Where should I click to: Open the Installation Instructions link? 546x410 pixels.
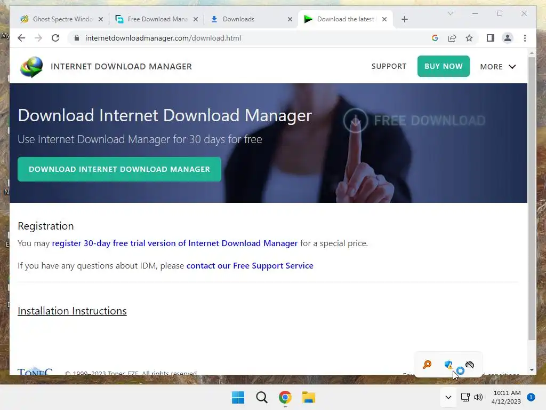(x=72, y=311)
